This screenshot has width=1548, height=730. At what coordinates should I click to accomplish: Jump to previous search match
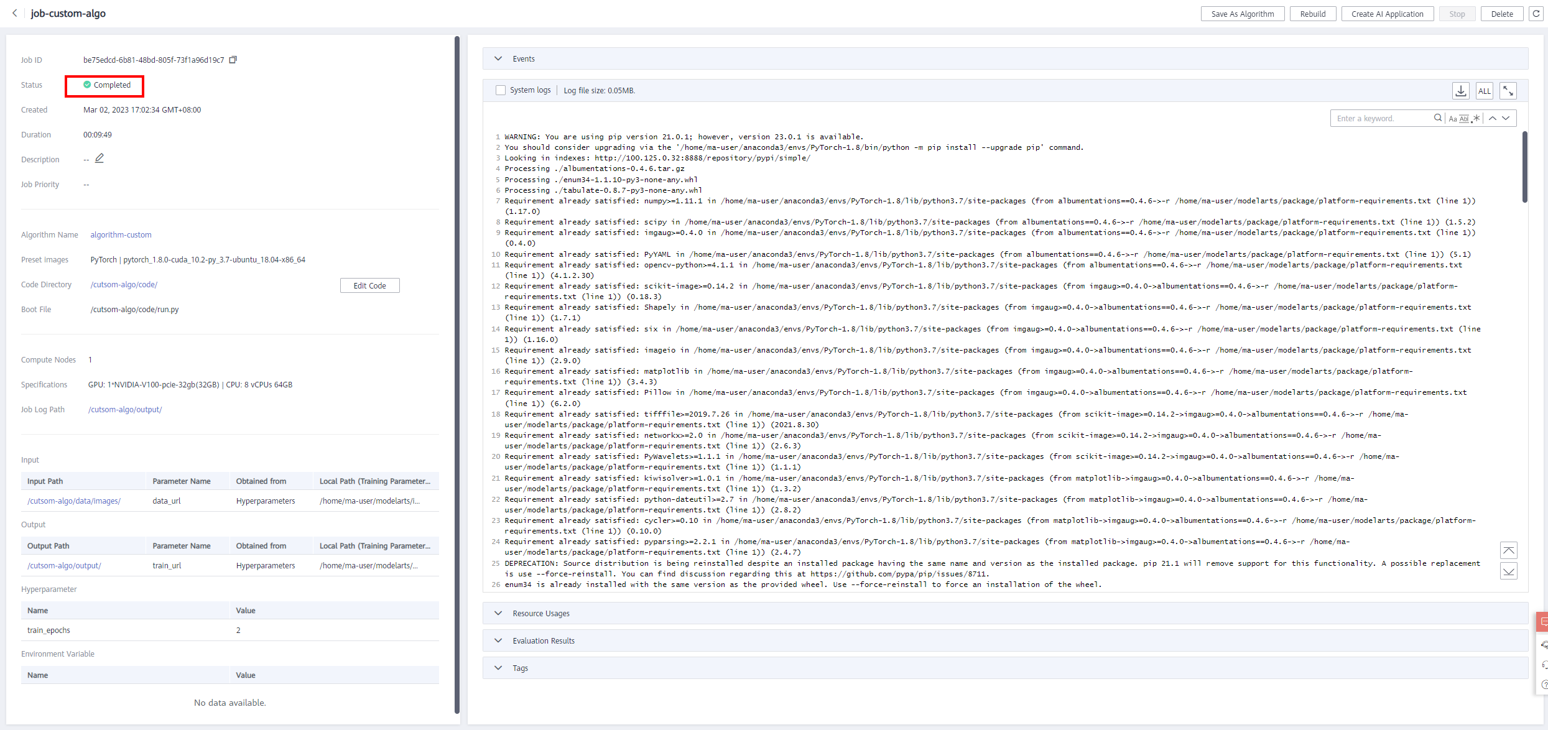(1493, 118)
